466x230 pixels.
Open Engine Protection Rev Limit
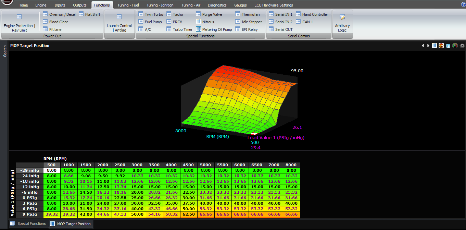click(x=19, y=23)
